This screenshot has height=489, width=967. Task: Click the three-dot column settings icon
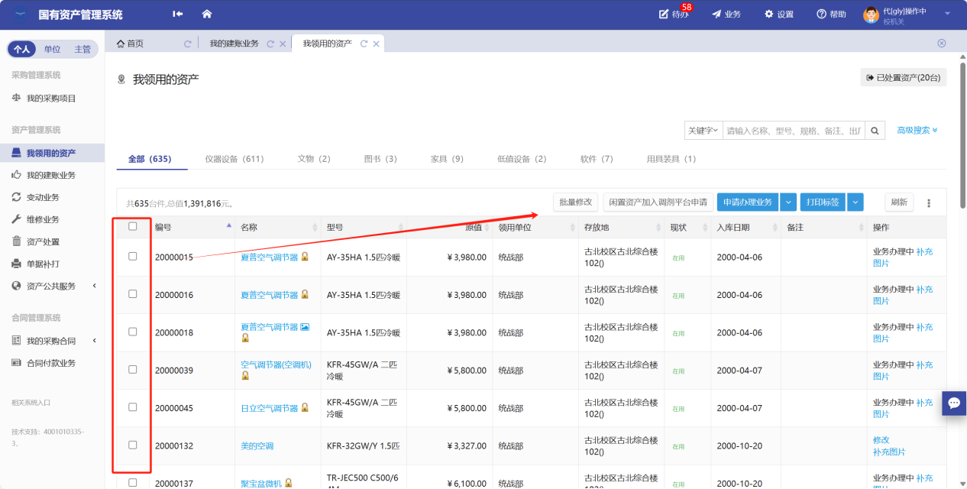pyautogui.click(x=929, y=203)
